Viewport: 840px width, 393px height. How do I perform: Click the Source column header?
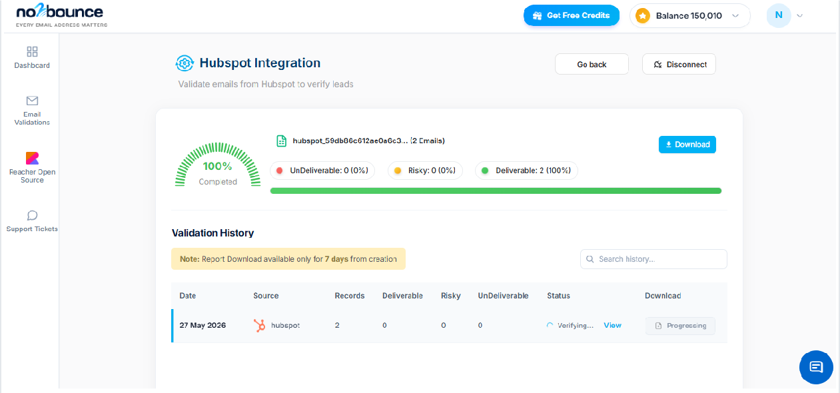point(266,296)
